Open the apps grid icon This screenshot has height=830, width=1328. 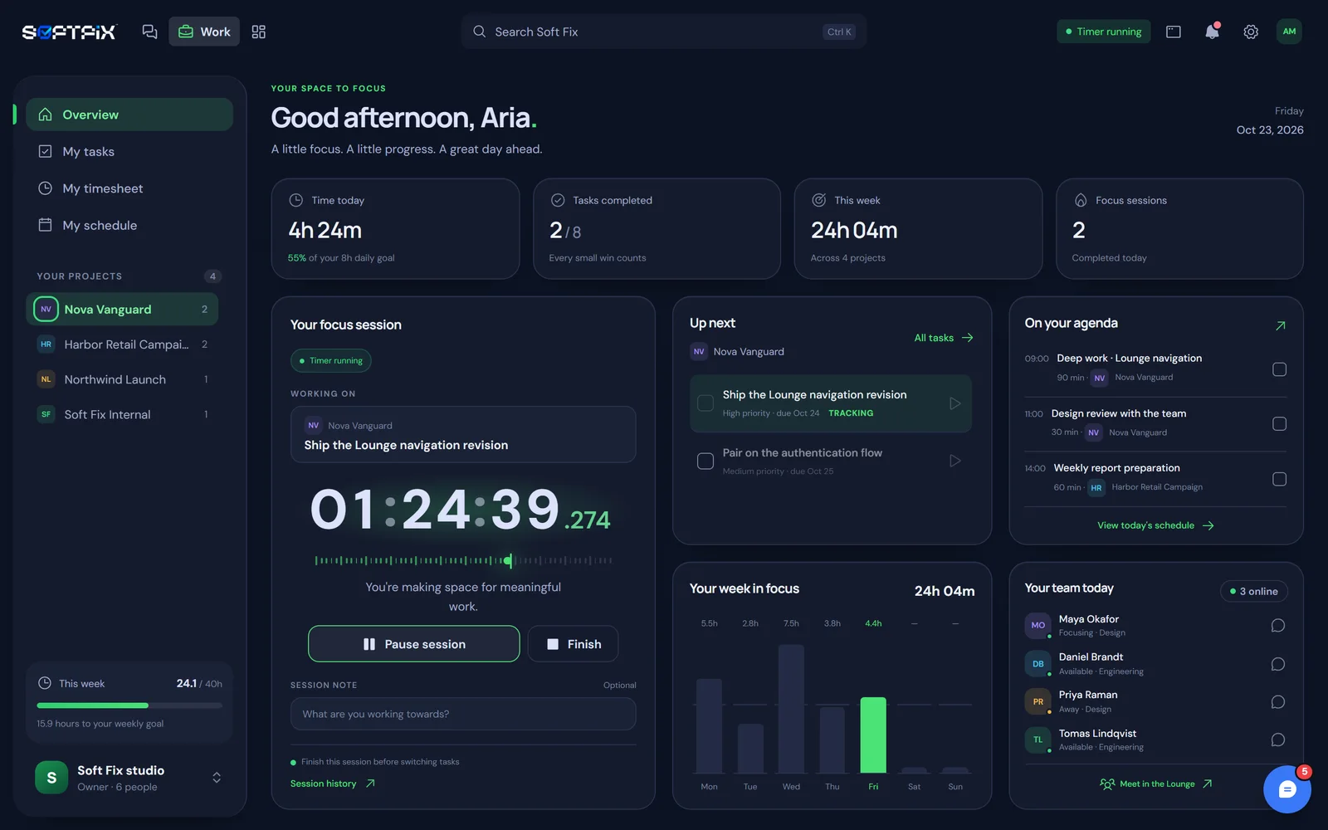[259, 32]
